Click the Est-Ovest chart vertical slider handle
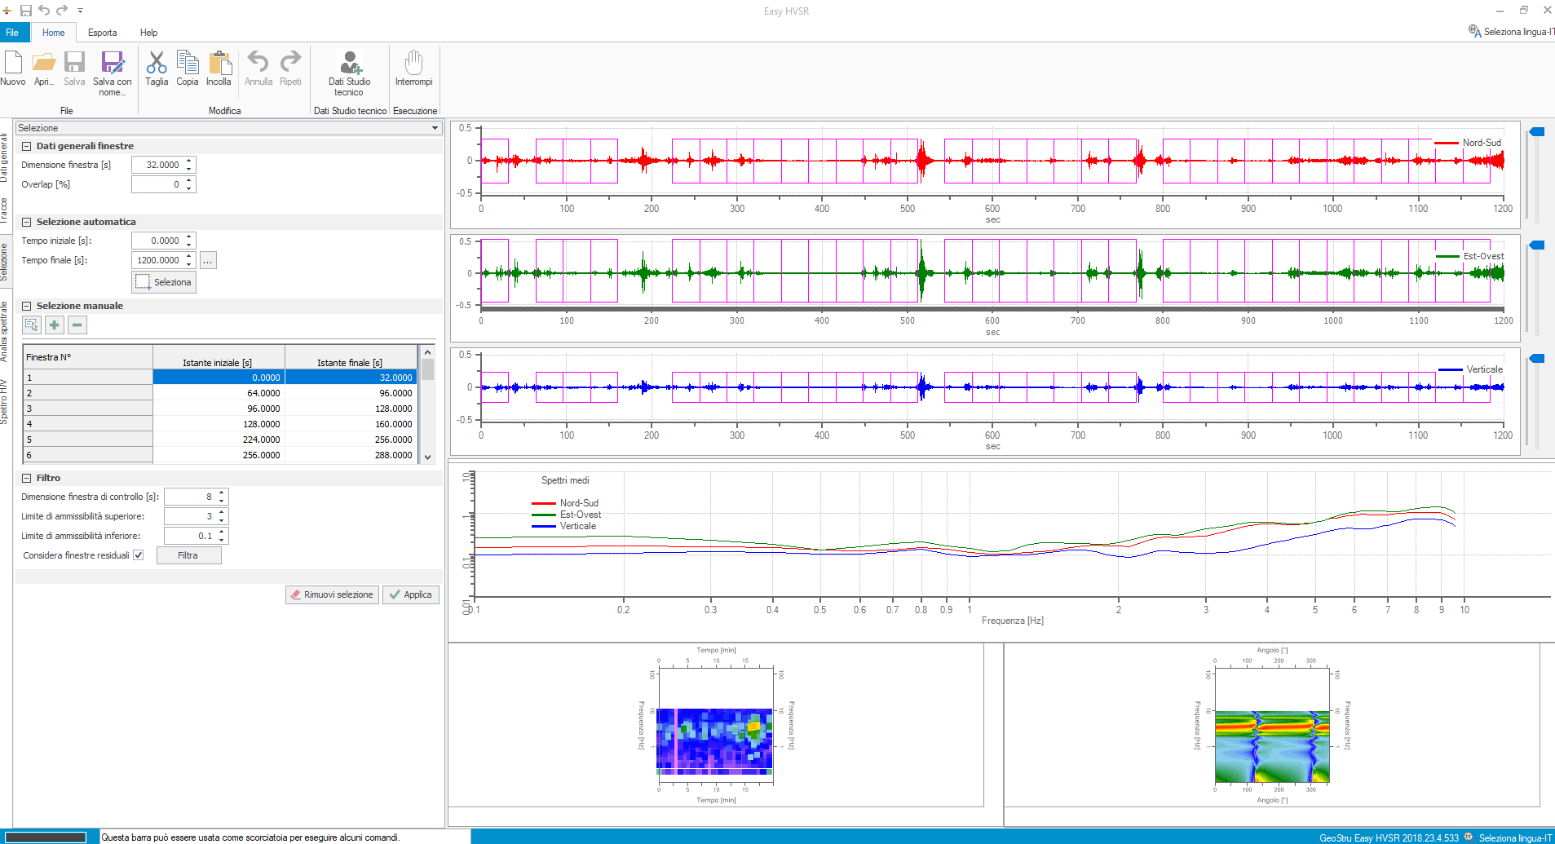This screenshot has height=844, width=1555. coord(1537,245)
